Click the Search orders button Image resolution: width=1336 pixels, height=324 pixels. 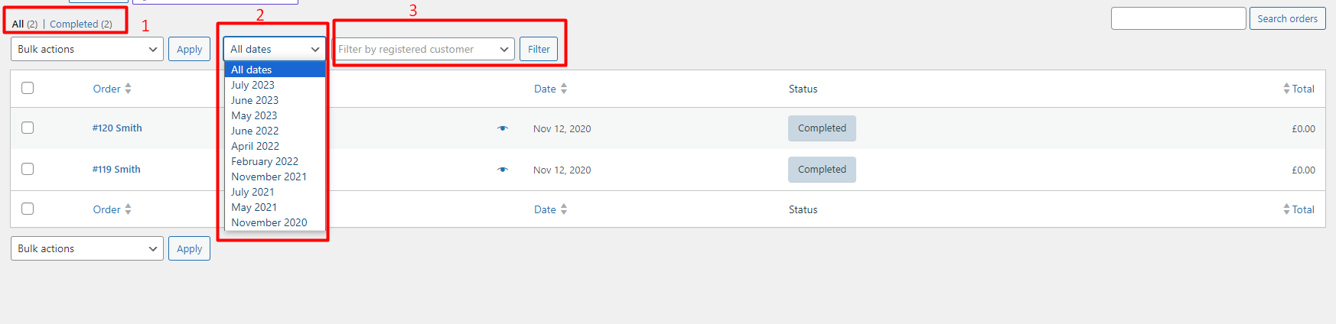pyautogui.click(x=1288, y=18)
